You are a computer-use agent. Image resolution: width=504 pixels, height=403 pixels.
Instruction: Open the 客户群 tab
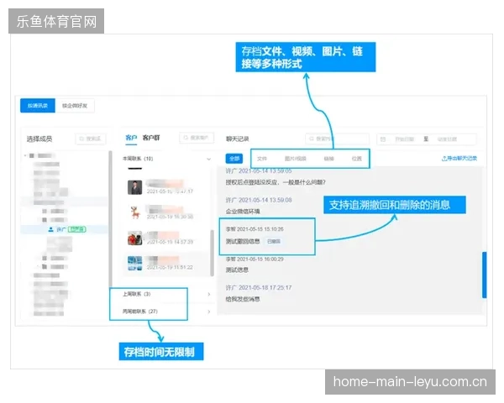(x=151, y=138)
